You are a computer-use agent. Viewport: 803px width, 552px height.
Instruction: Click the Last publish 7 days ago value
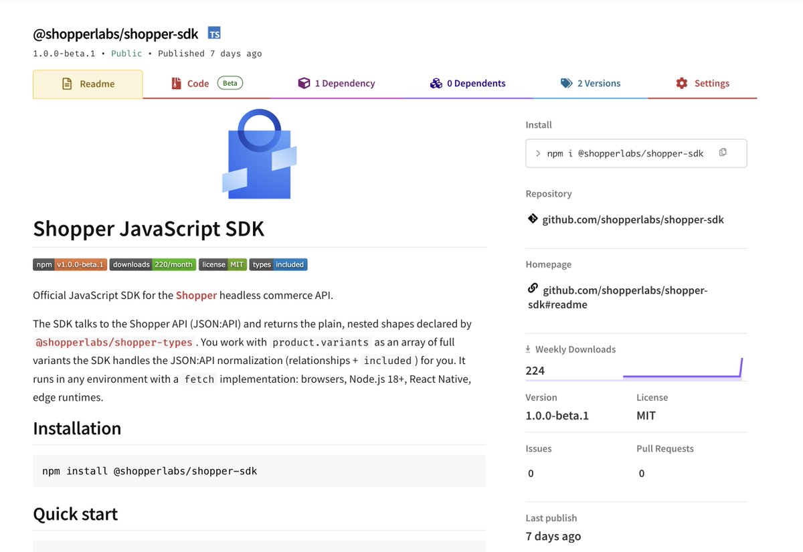[x=553, y=536]
